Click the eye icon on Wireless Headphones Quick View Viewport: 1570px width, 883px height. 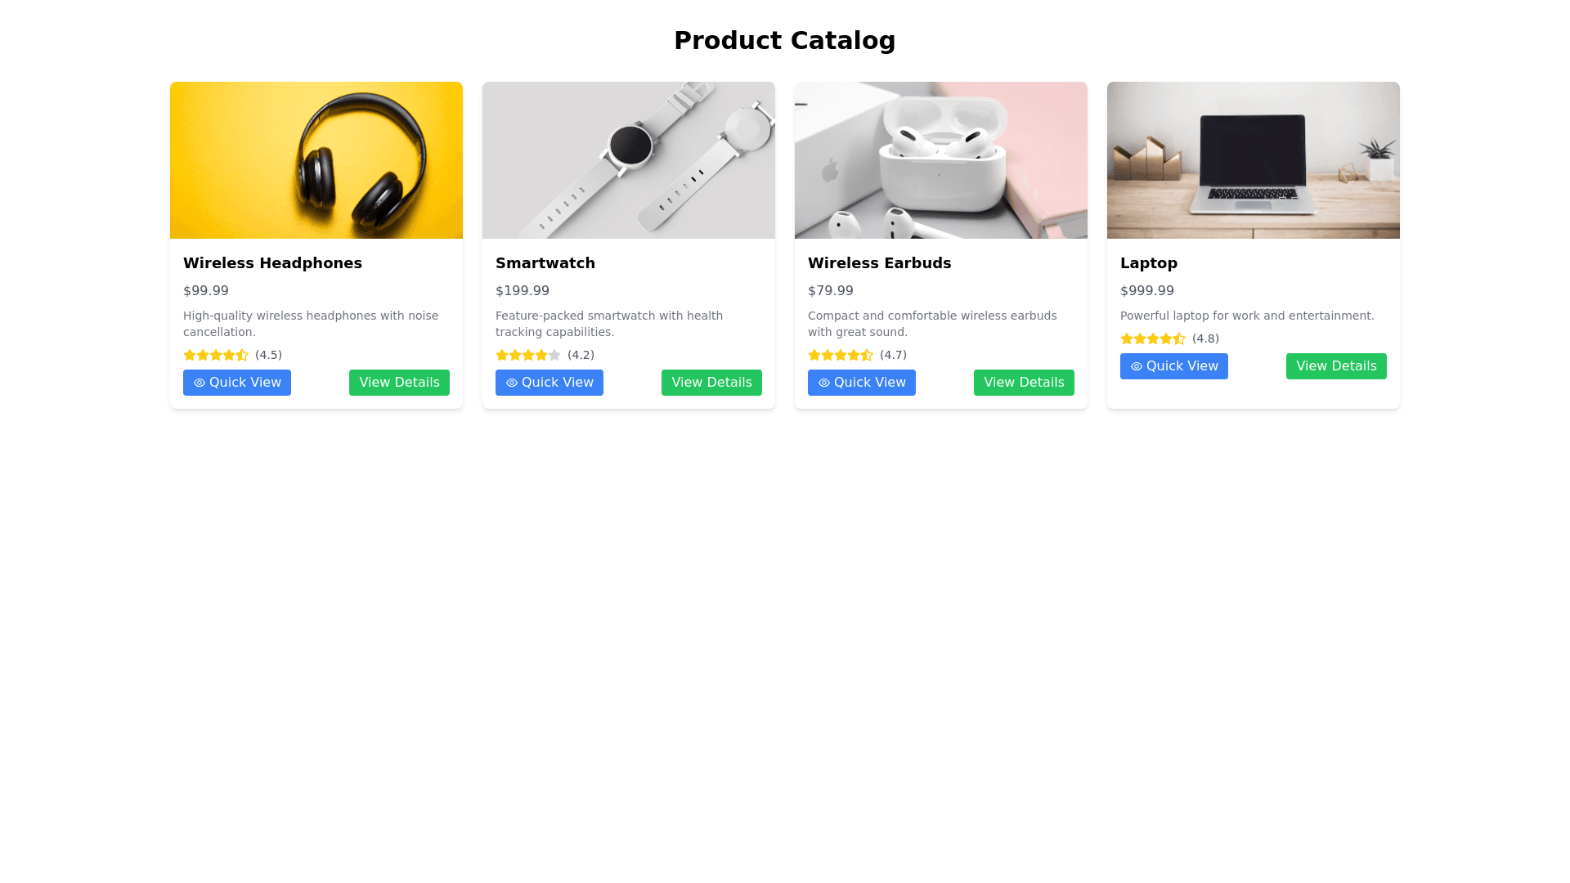[200, 383]
